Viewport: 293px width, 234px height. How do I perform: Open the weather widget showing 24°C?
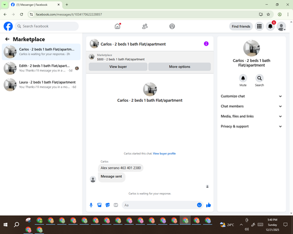[x=227, y=225]
